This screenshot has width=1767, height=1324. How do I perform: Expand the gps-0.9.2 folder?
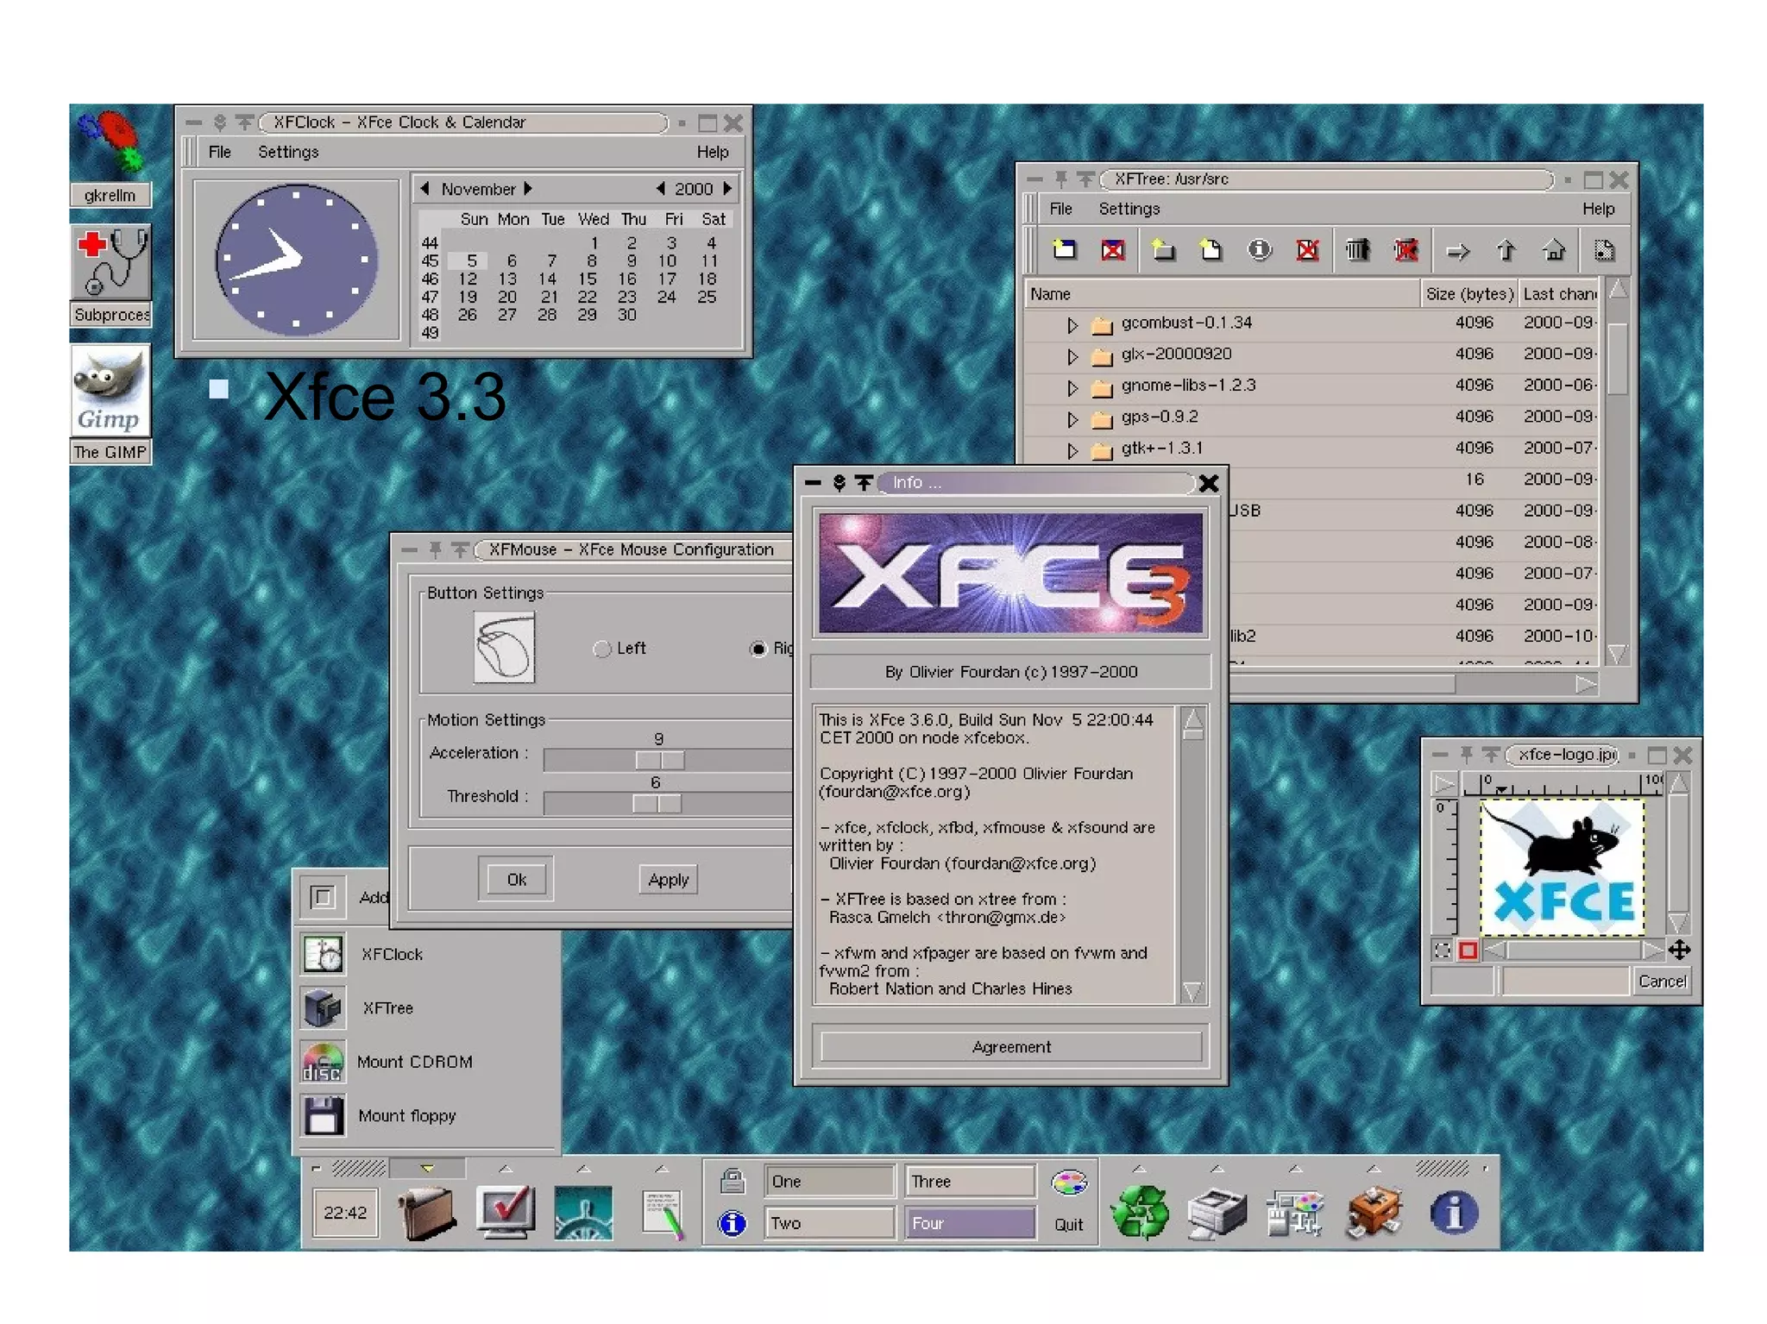tap(1072, 419)
